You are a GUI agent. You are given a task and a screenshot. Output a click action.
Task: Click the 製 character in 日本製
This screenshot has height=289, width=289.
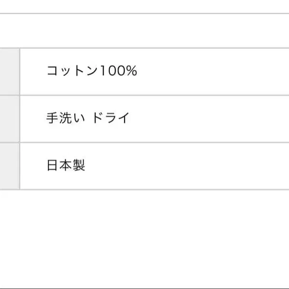(x=79, y=166)
